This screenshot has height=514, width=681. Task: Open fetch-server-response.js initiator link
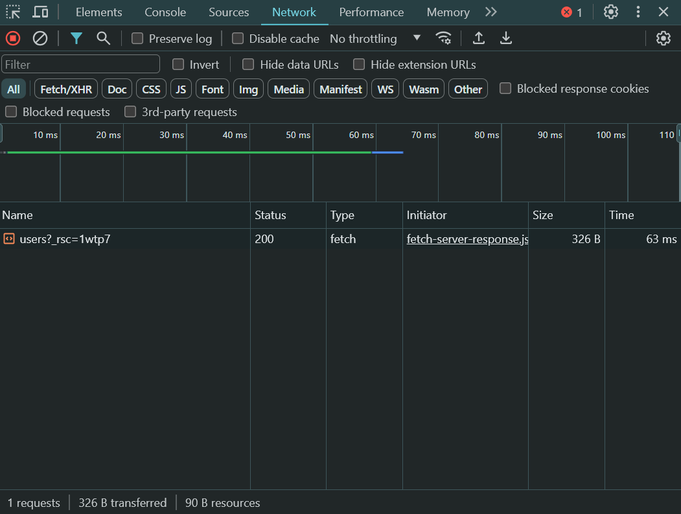467,239
